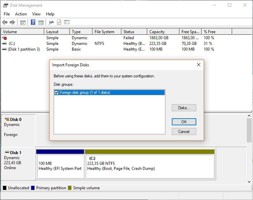This screenshot has height=200, width=253.
Task: Click the disk pane scroll up arrow
Action: point(249,116)
